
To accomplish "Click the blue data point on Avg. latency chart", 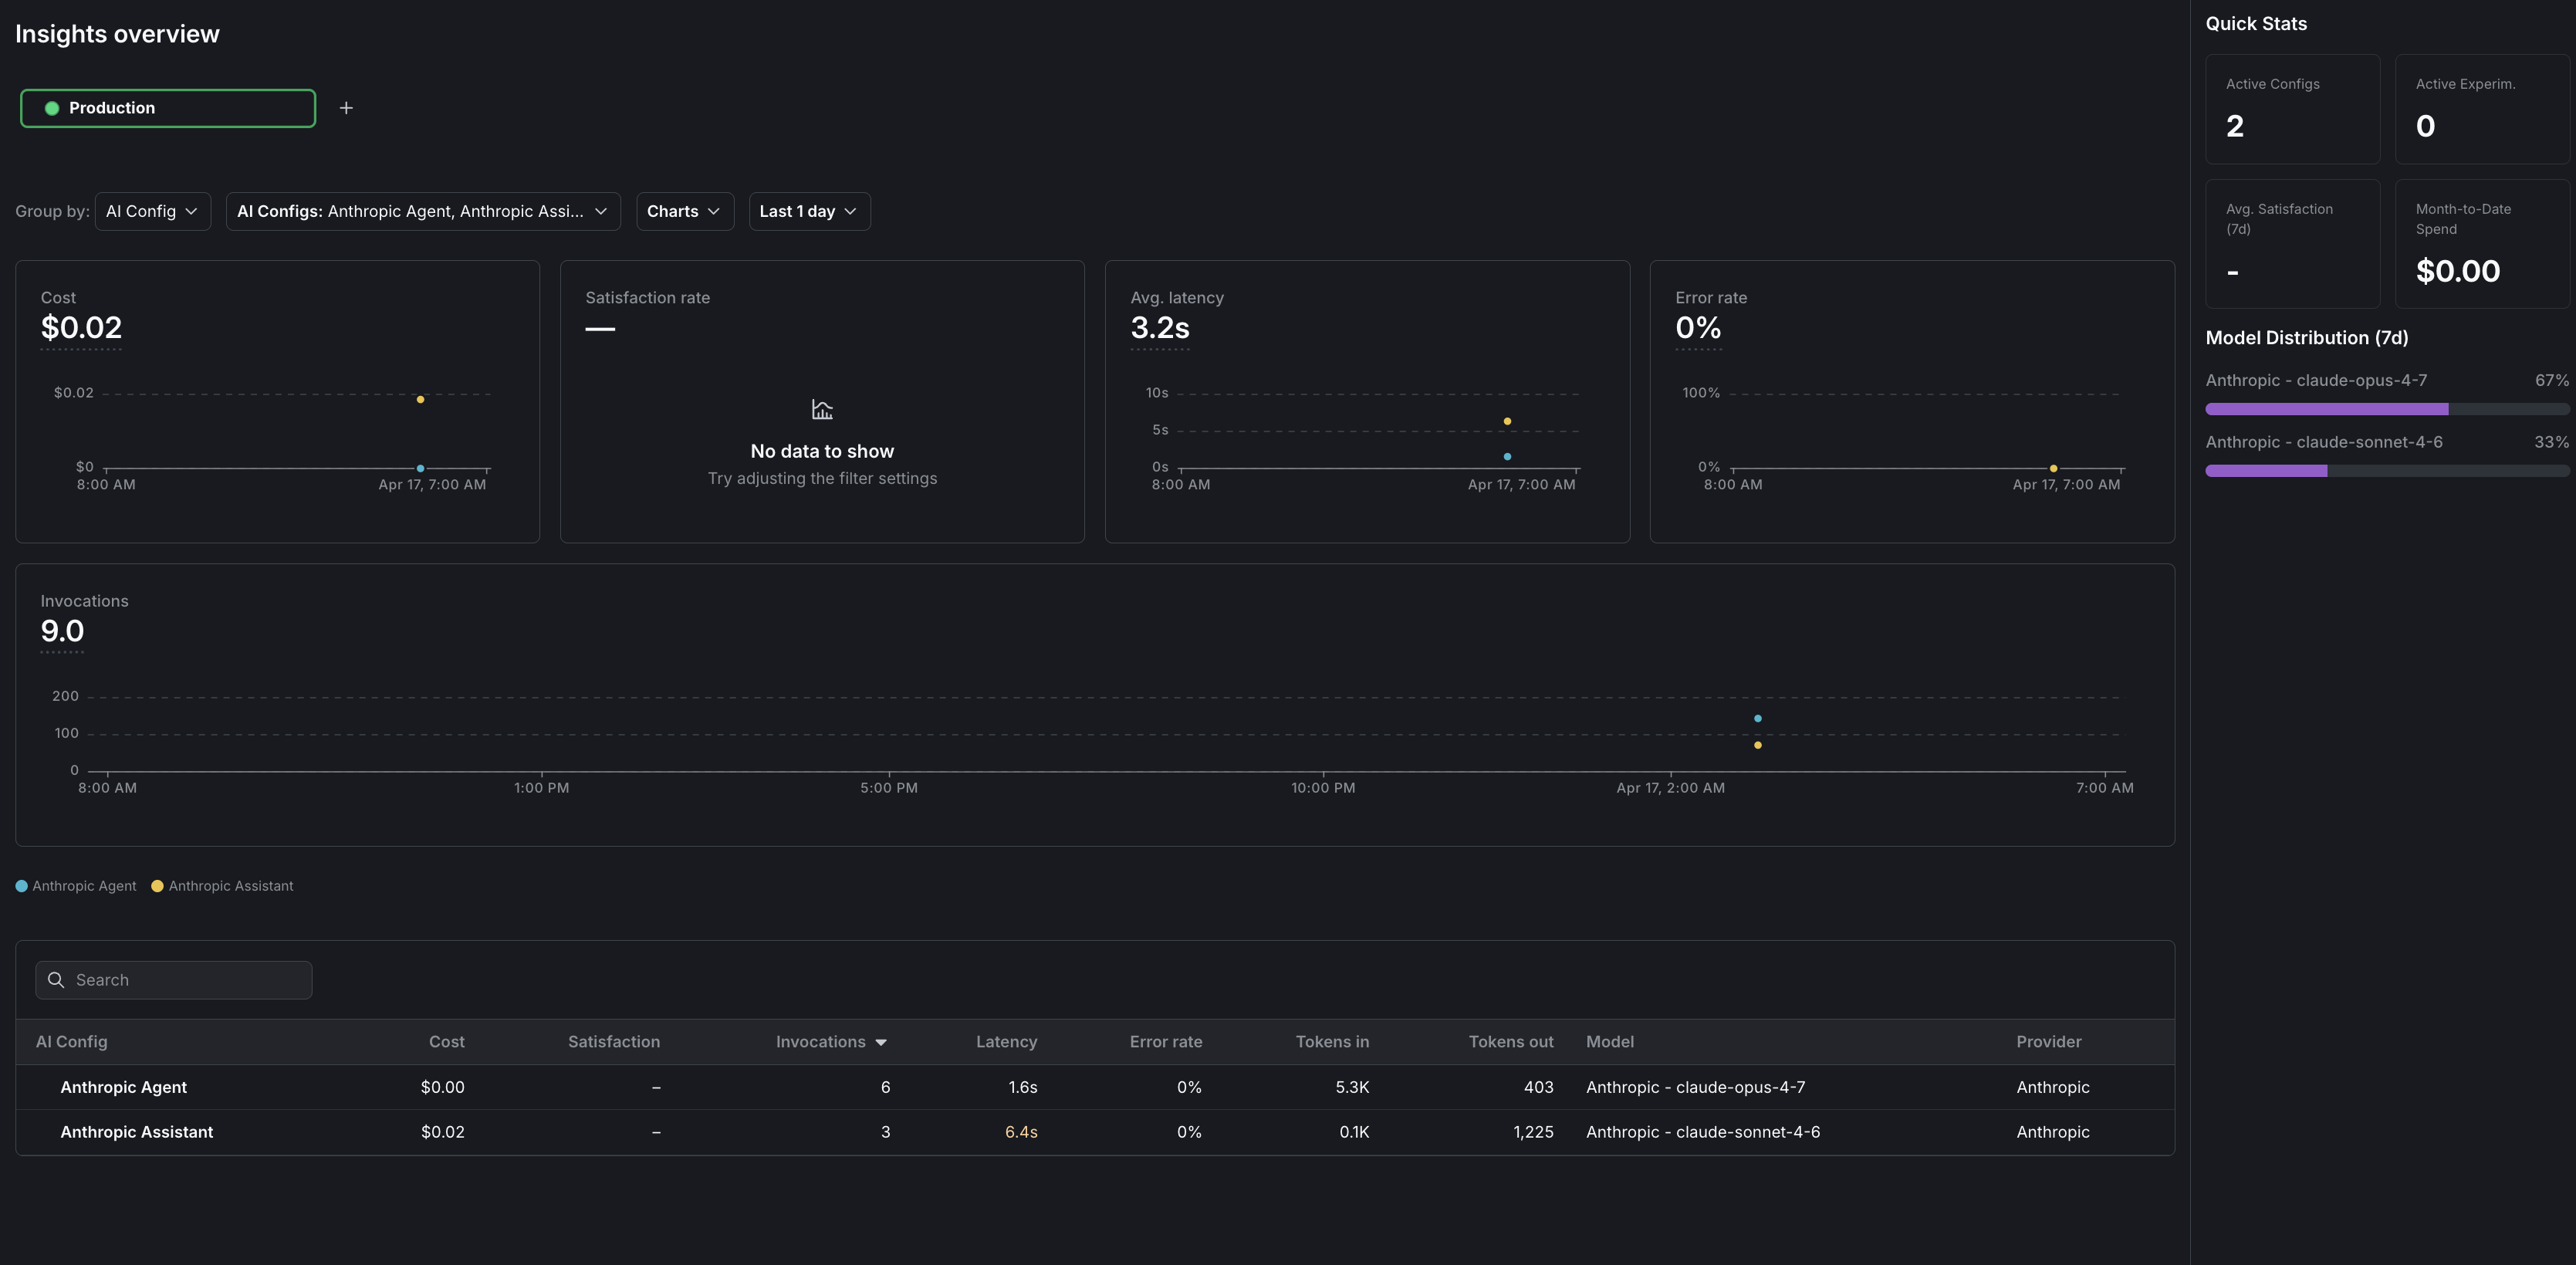I will pyautogui.click(x=1507, y=455).
